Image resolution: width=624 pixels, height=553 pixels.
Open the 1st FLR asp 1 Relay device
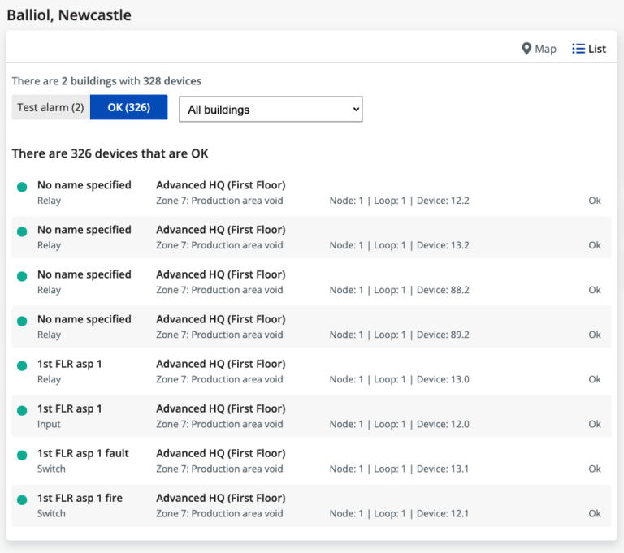(x=70, y=364)
